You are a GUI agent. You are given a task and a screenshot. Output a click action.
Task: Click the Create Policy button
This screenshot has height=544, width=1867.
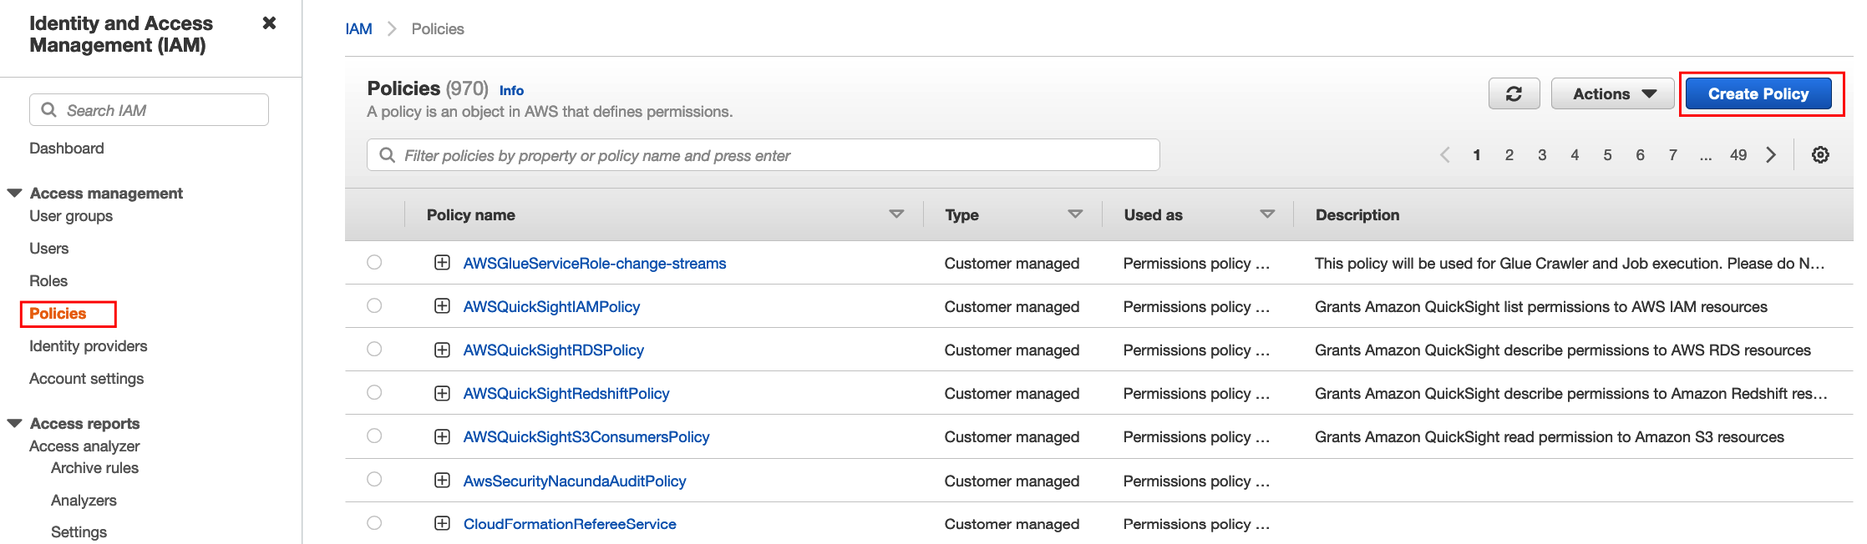pos(1758,94)
